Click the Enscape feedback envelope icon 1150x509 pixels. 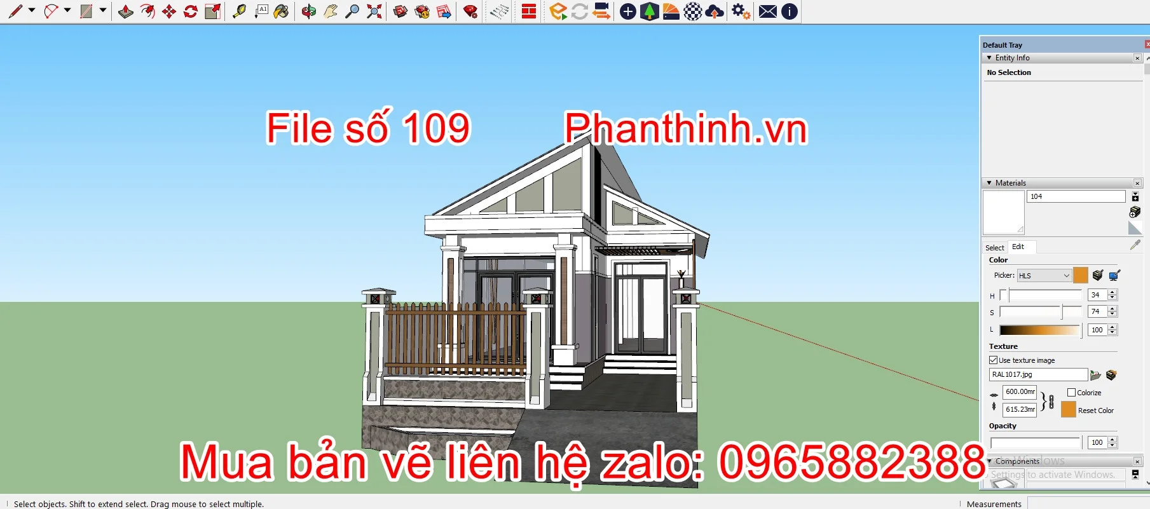(x=768, y=11)
